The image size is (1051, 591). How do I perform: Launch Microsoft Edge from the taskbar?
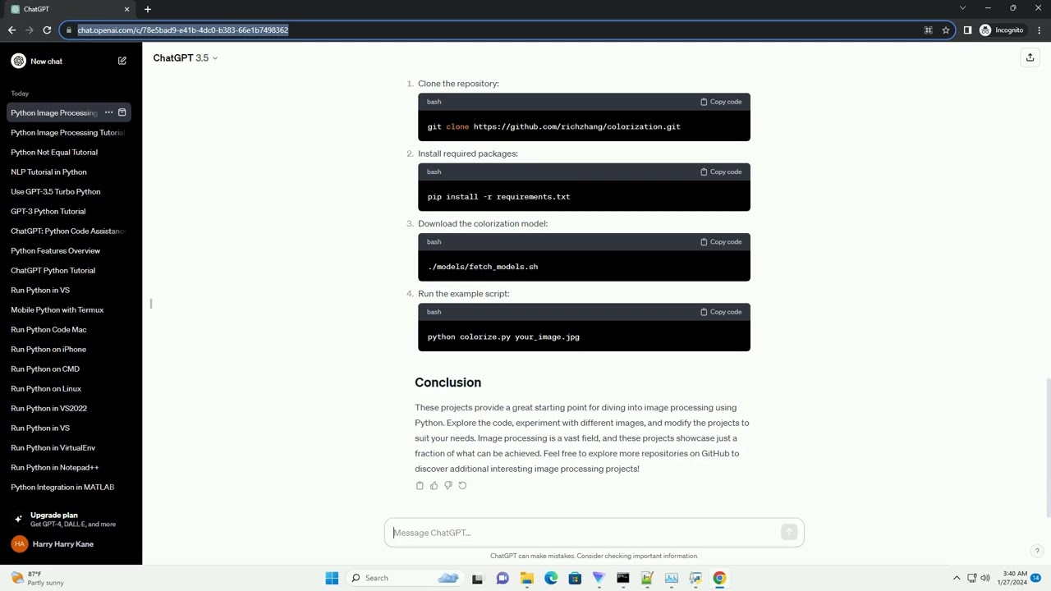pyautogui.click(x=551, y=578)
